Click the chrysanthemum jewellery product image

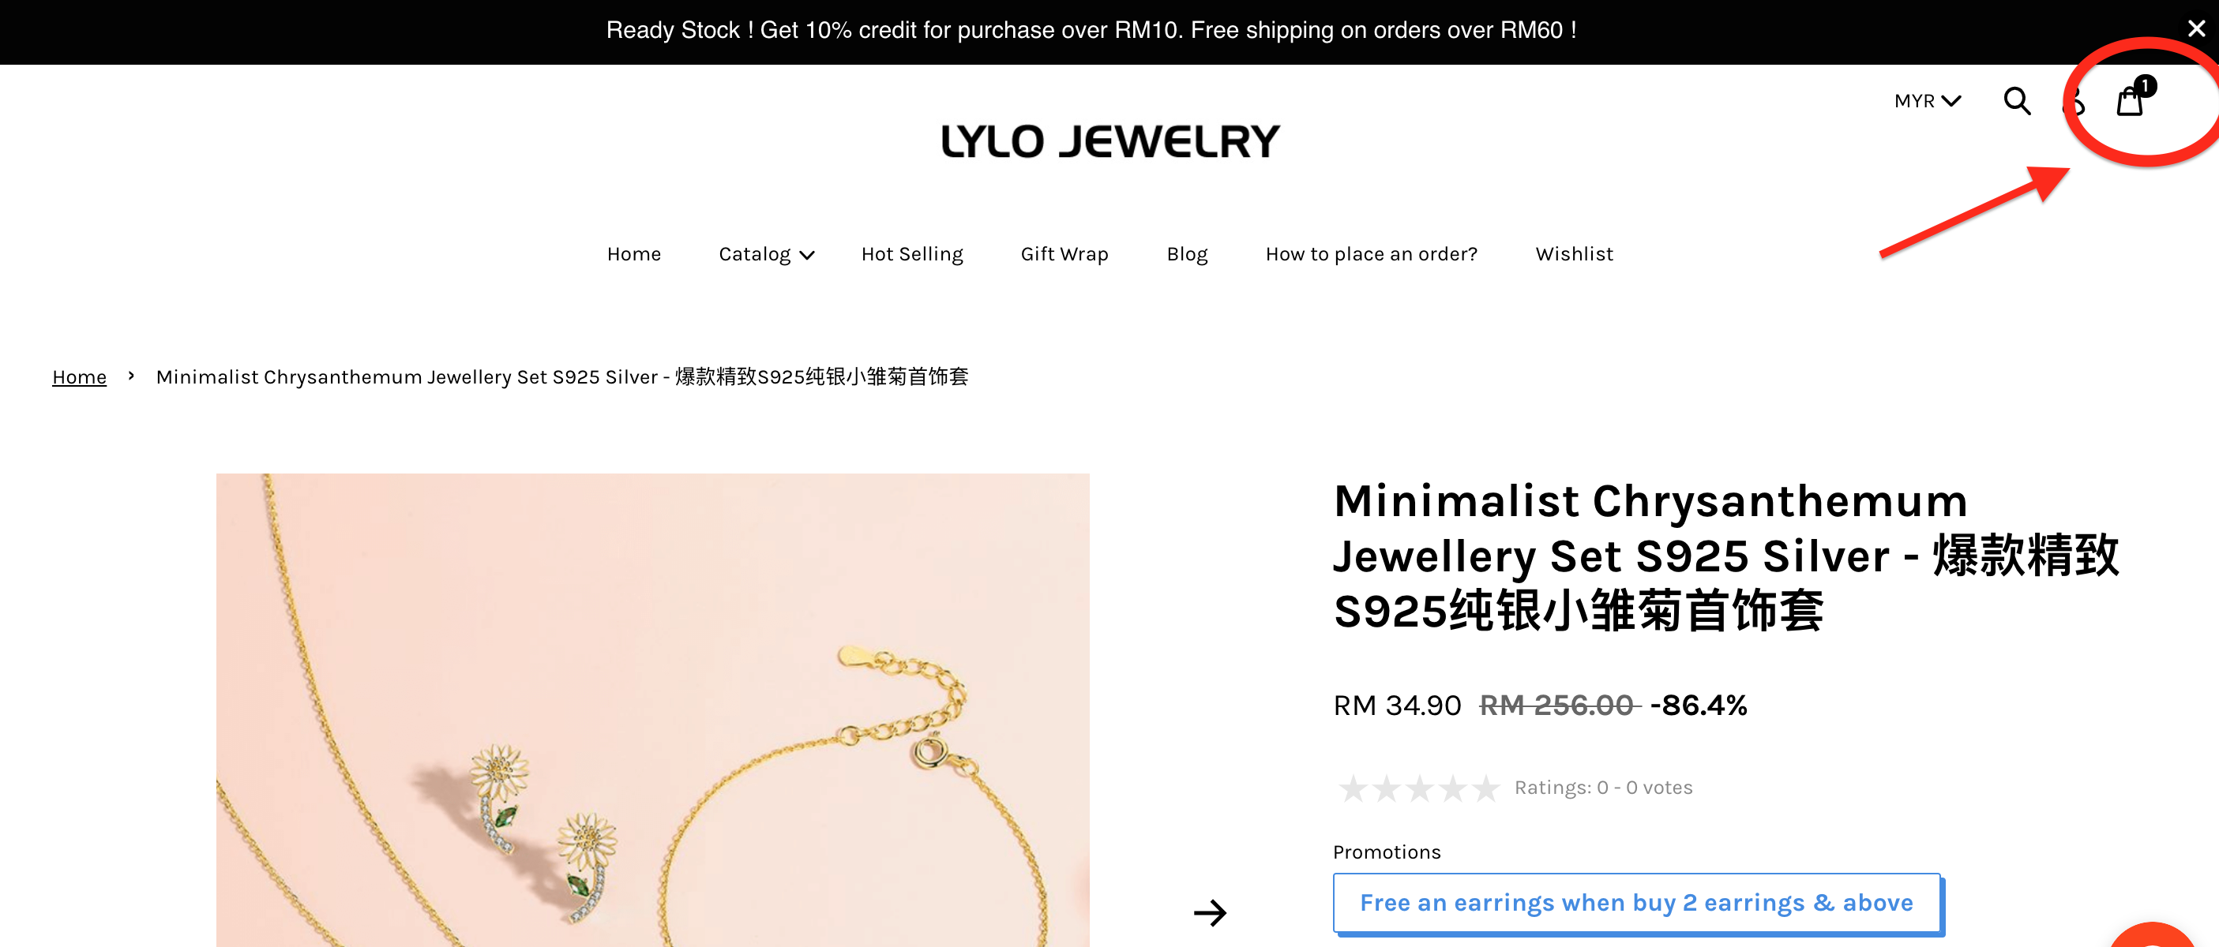tap(652, 709)
